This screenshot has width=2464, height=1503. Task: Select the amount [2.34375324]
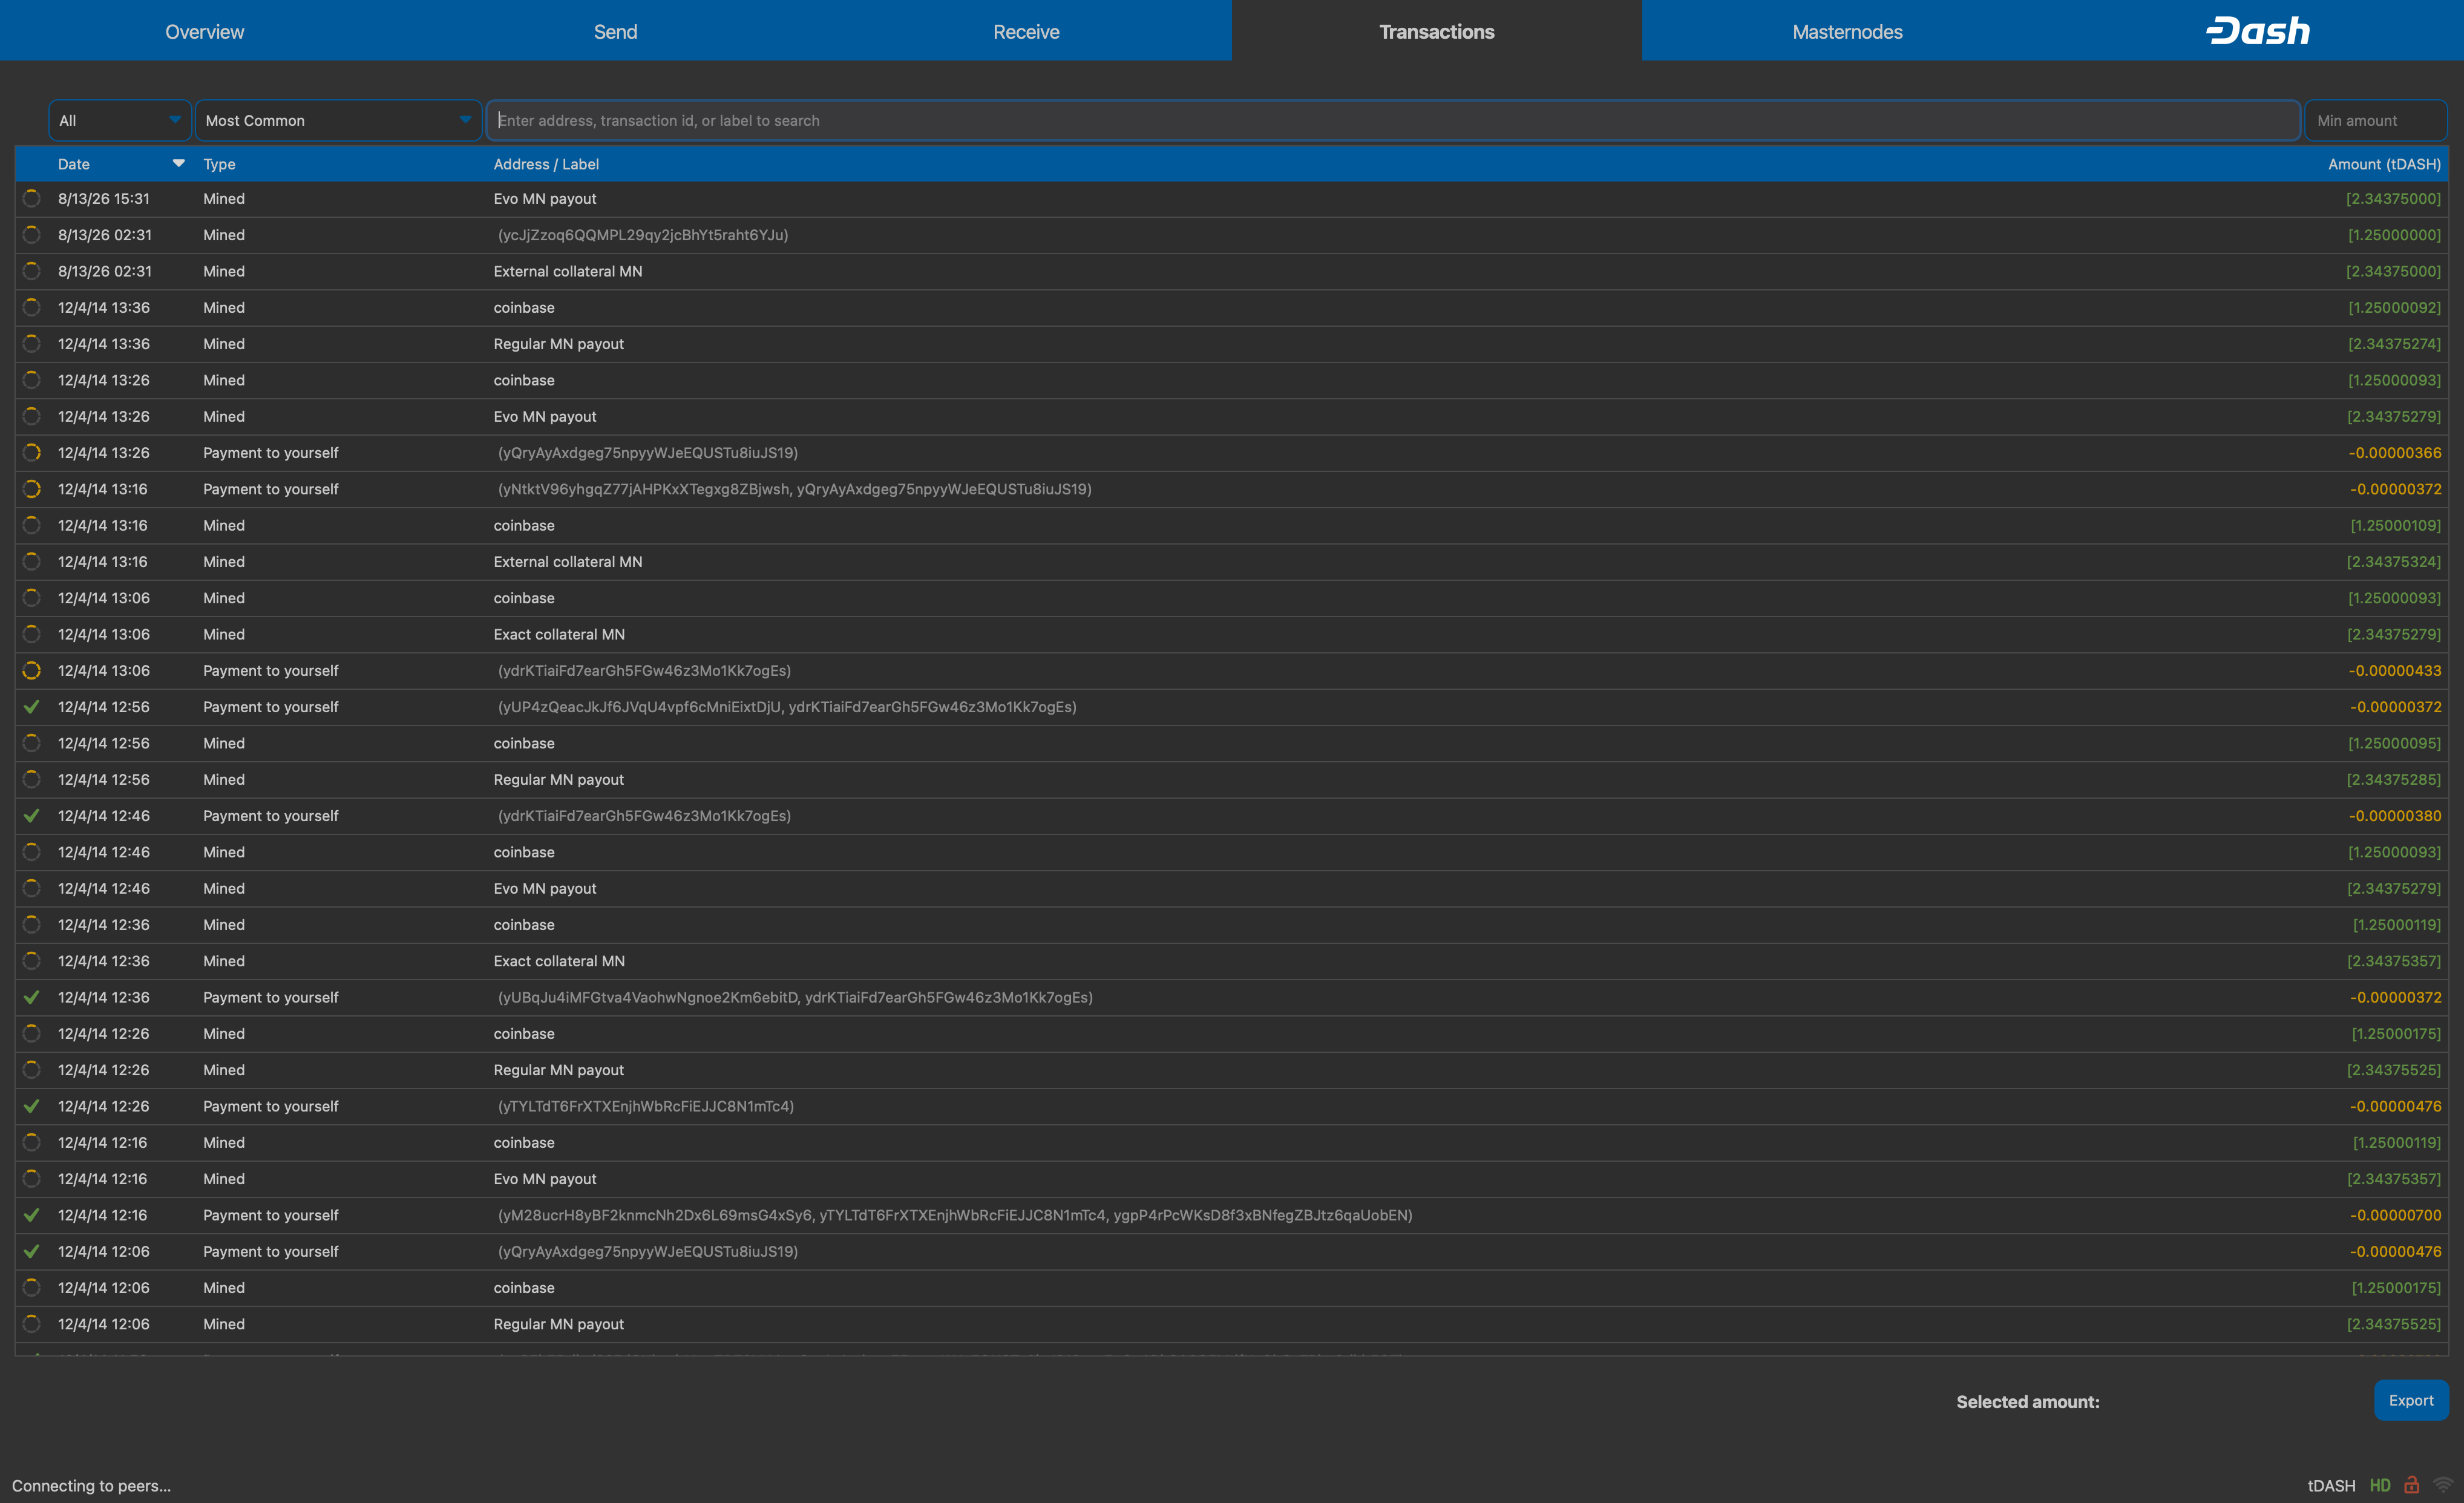coord(2393,562)
